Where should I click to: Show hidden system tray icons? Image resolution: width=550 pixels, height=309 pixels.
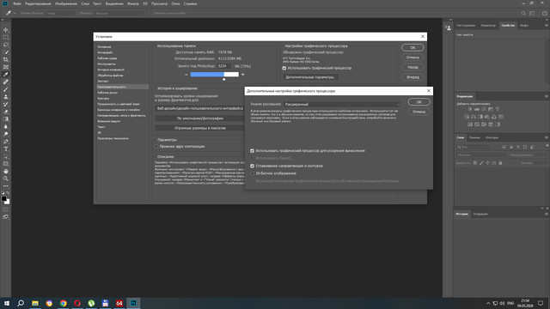[488, 303]
